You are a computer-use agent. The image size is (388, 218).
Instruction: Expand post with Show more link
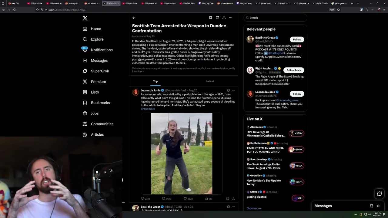tap(148, 109)
